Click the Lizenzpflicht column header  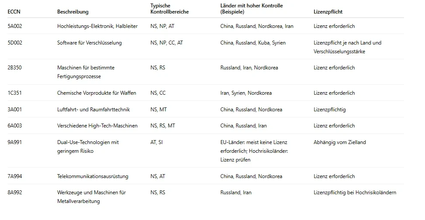(x=328, y=12)
